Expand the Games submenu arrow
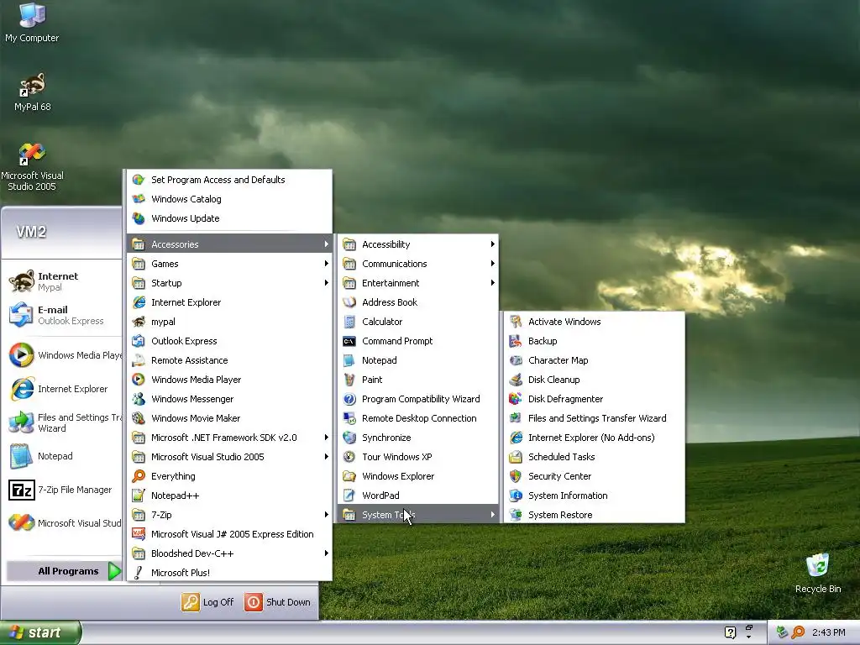Image resolution: width=860 pixels, height=645 pixels. click(327, 263)
